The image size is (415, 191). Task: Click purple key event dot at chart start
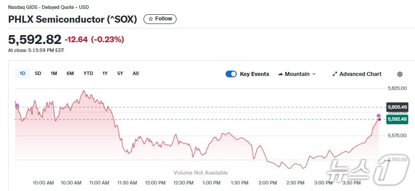click(17, 106)
